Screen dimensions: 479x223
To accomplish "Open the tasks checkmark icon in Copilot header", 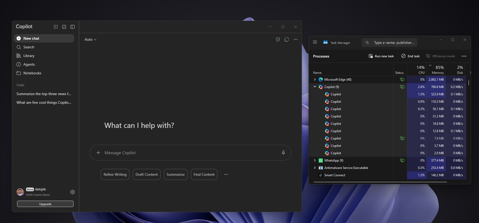I will tap(64, 27).
